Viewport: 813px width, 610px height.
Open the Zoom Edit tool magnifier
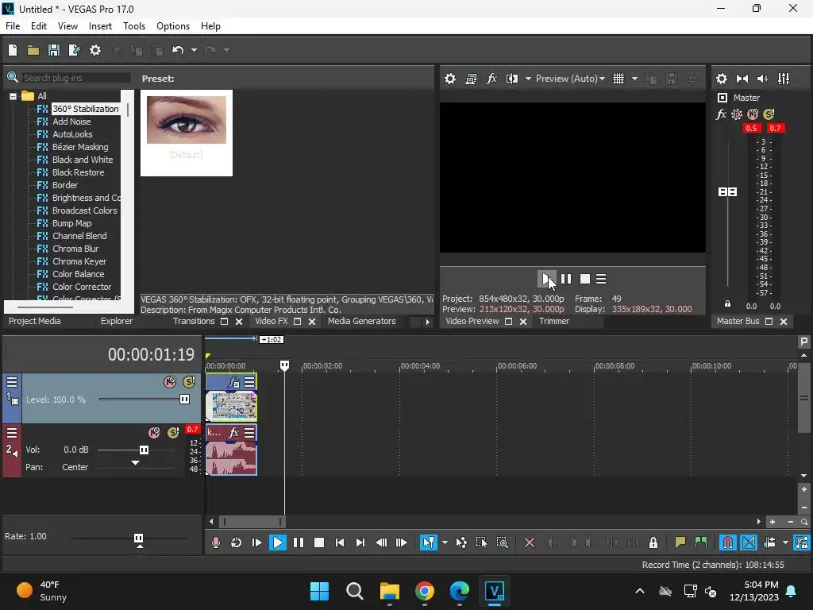tap(502, 542)
